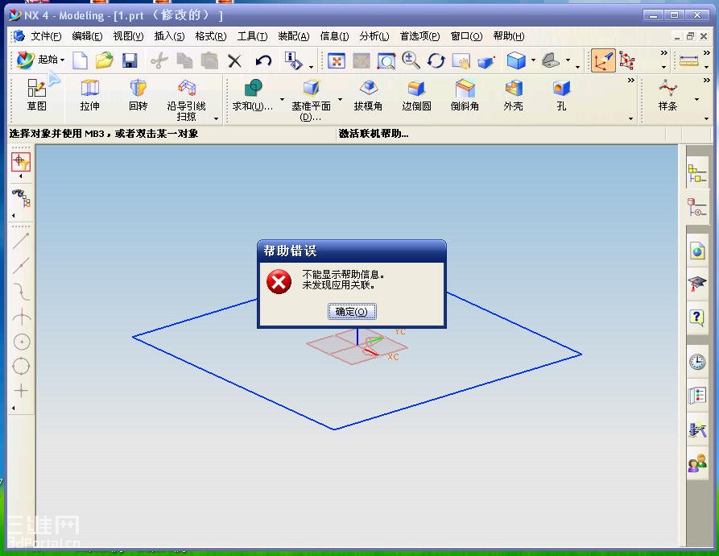Click the Copy icon
The width and height of the screenshot is (719, 556).
tap(184, 60)
